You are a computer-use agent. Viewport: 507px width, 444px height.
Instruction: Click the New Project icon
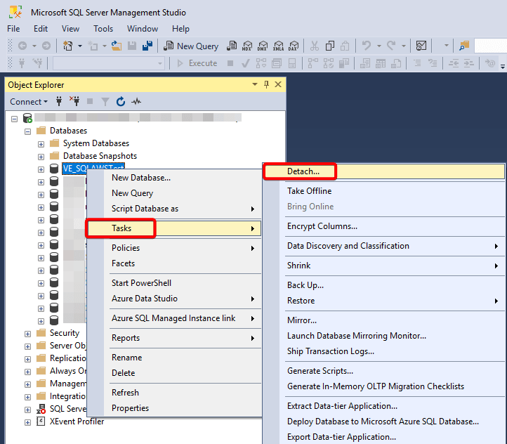click(68, 46)
